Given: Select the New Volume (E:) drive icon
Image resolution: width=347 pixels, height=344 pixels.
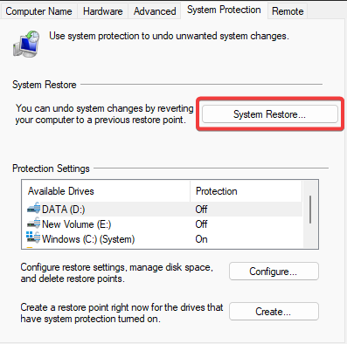Looking at the screenshot, I should point(34,224).
